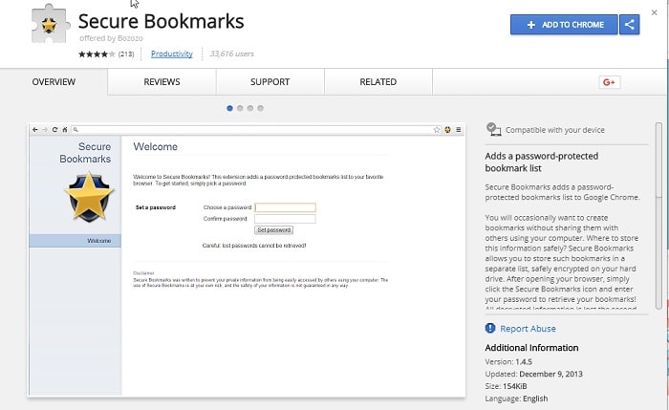
Task: Open the Productivity category link
Action: (171, 54)
